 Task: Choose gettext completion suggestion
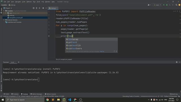[91, 42]
